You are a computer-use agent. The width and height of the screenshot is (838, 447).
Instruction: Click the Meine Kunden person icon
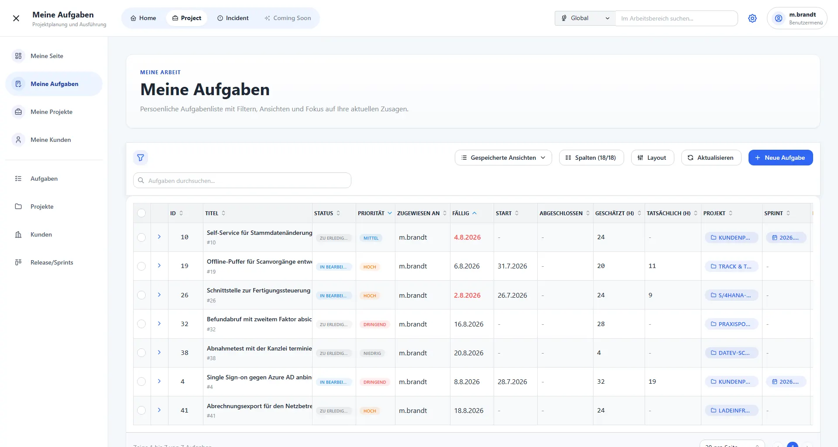coord(18,140)
